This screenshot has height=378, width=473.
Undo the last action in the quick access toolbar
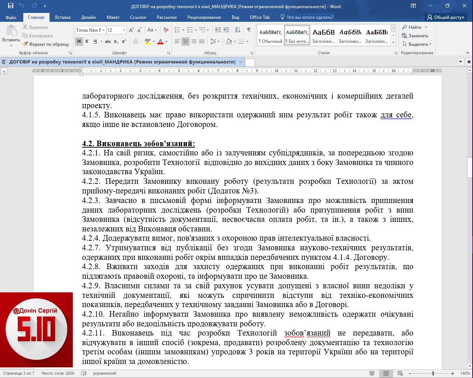(x=21, y=6)
